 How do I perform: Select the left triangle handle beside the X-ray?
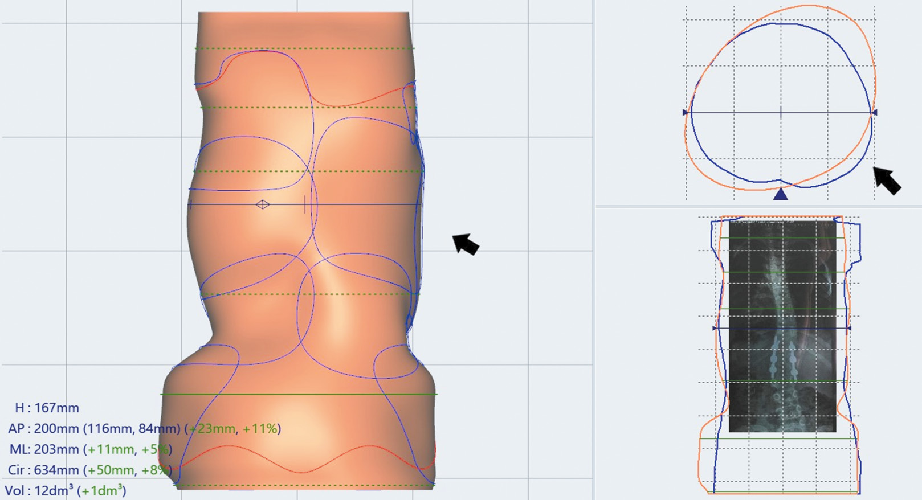715,329
